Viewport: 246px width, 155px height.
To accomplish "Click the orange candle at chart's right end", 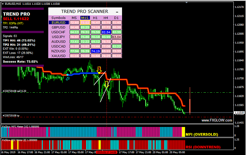I will (x=190, y=101).
